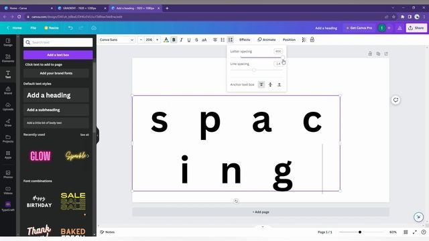
Task: Click the Search text field
Action: click(58, 42)
